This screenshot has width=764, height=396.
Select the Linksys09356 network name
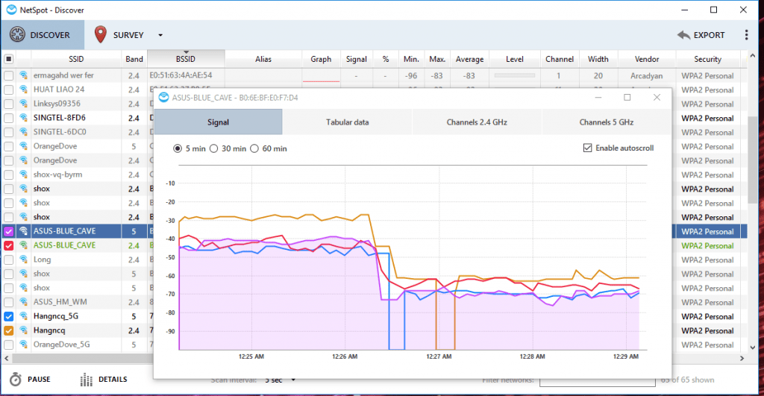(x=57, y=104)
